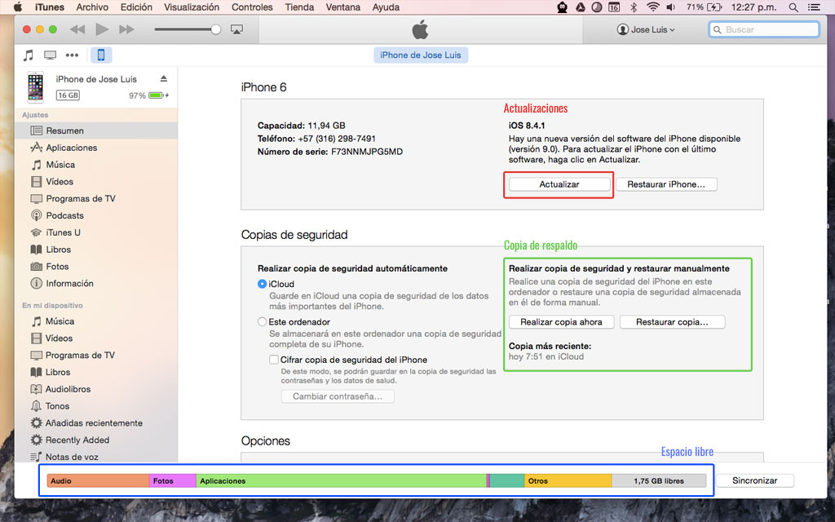The height and width of the screenshot is (522, 835).
Task: Open the Ayuda menu
Action: point(386,7)
